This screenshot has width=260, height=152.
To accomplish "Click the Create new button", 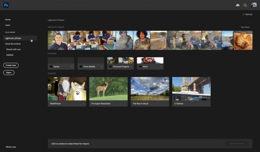I will [11, 65].
